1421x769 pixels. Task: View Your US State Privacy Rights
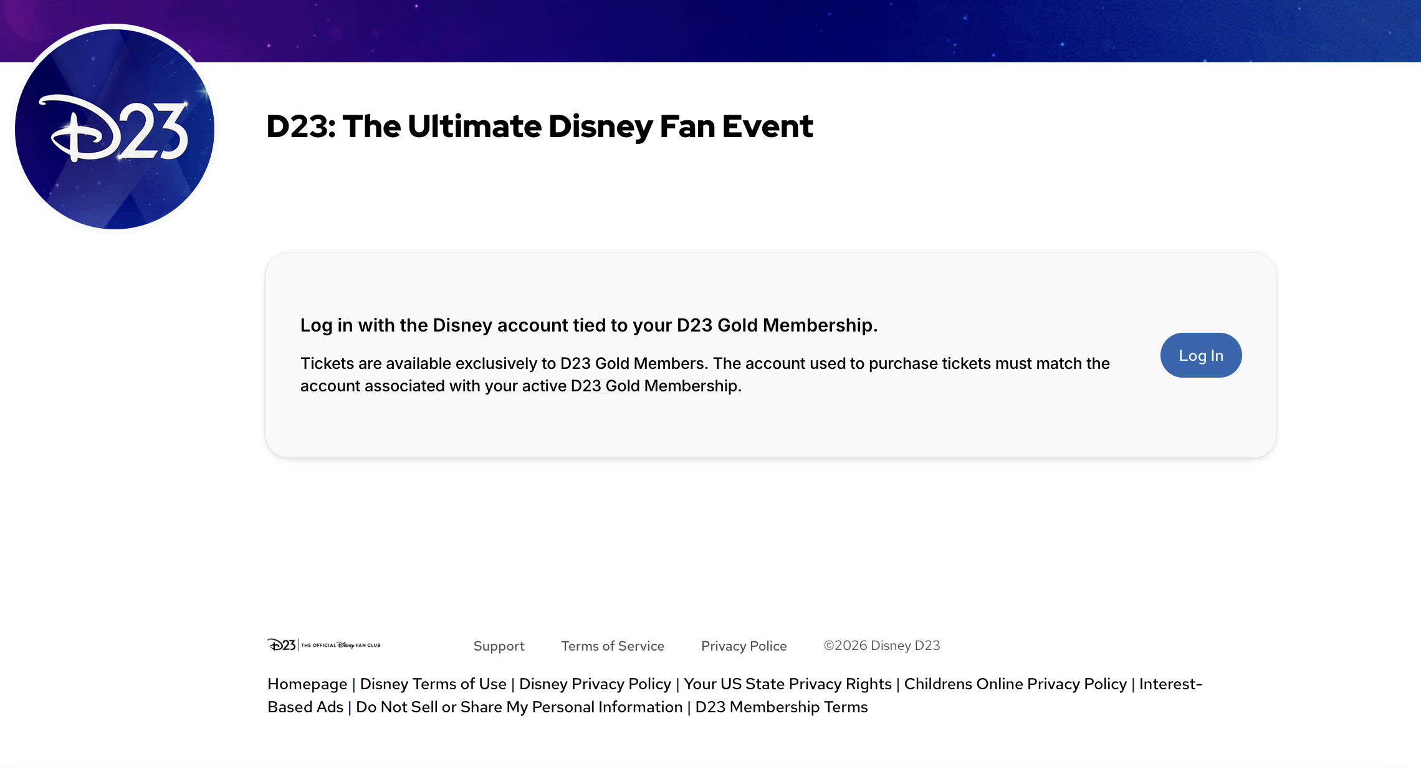point(787,684)
